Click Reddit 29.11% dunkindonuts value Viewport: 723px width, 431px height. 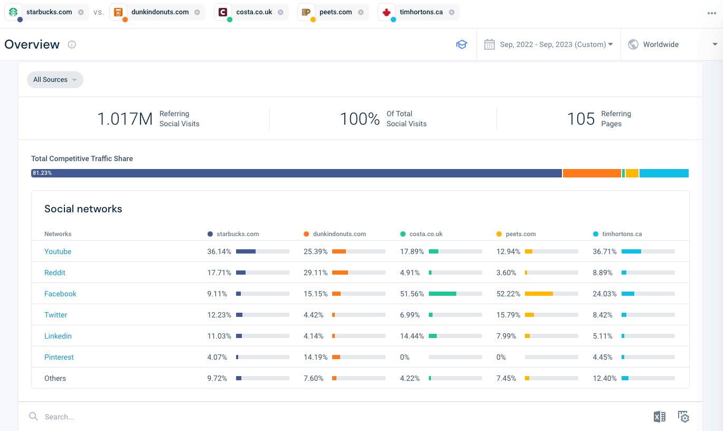click(315, 273)
